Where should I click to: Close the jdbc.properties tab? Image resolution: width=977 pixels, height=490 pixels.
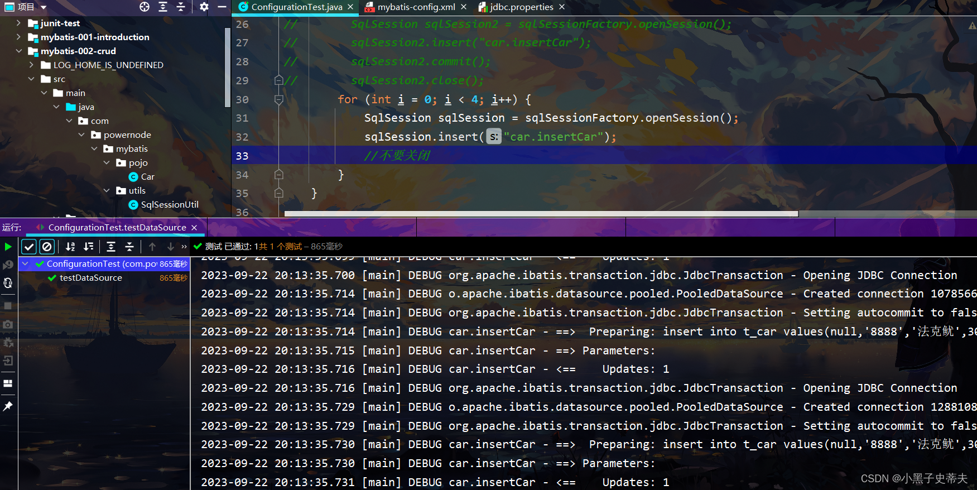[562, 7]
